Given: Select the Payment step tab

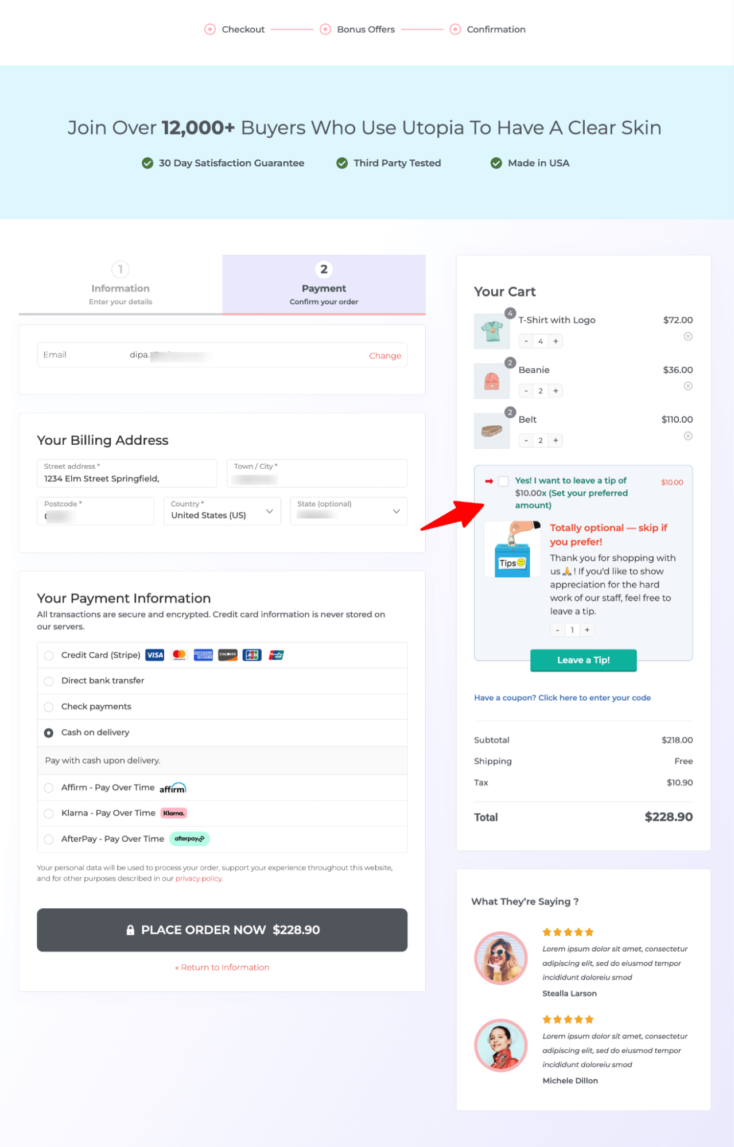Looking at the screenshot, I should click(x=324, y=285).
